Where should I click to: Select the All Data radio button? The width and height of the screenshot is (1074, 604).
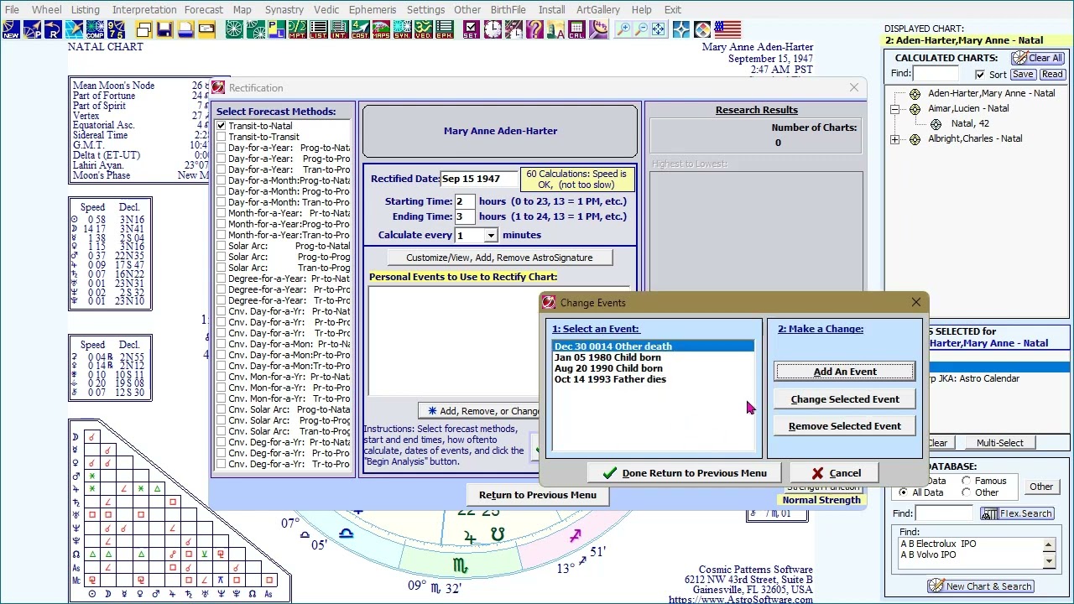[x=903, y=492]
